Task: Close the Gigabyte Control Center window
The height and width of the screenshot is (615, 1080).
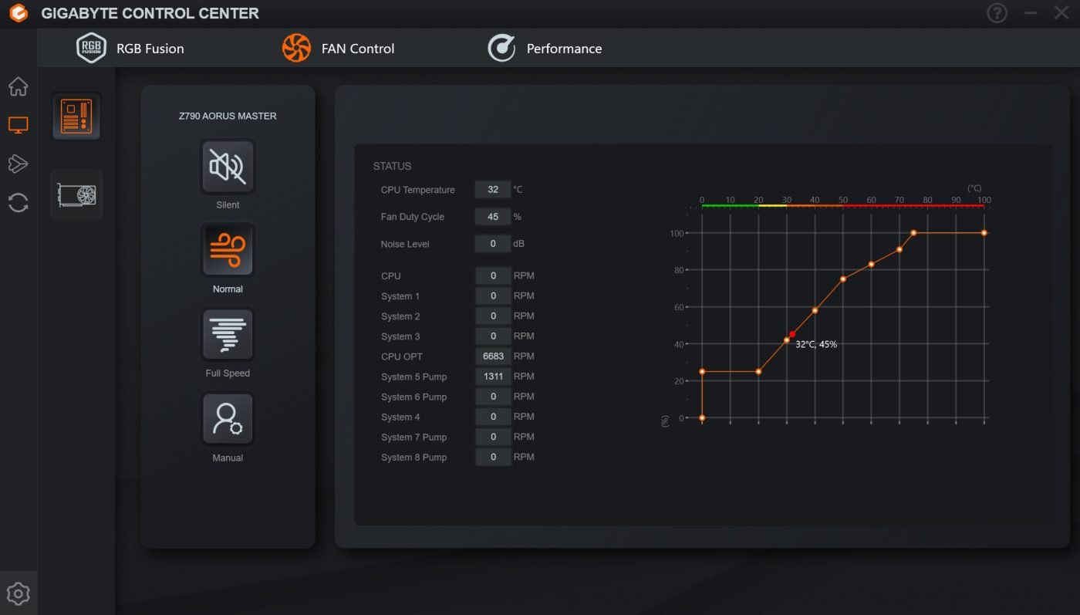Action: [1061, 13]
